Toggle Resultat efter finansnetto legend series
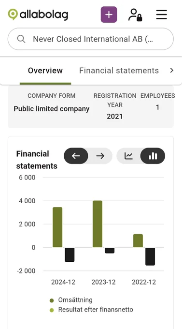This screenshot has height=329, width=182. pyautogui.click(x=91, y=310)
